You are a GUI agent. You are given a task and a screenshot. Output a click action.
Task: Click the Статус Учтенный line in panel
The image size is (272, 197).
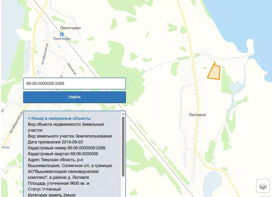click(44, 189)
